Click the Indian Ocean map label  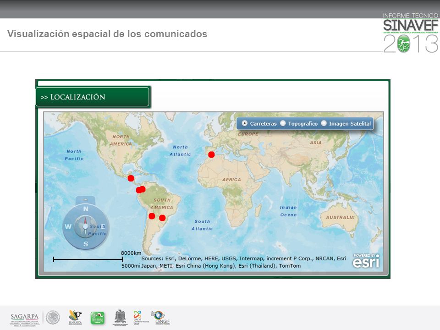(x=288, y=211)
